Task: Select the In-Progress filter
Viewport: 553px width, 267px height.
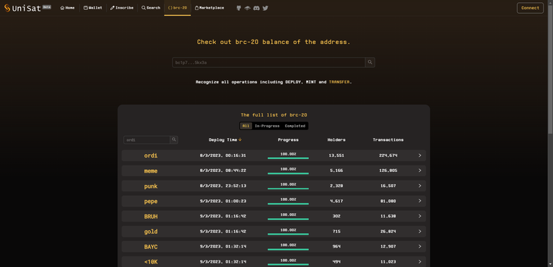Action: (x=267, y=126)
